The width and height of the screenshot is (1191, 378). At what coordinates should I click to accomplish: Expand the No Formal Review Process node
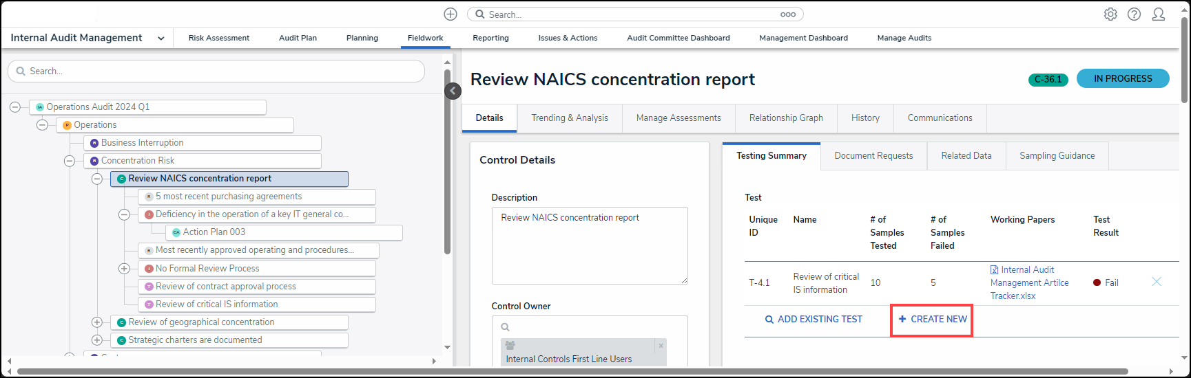tap(124, 269)
